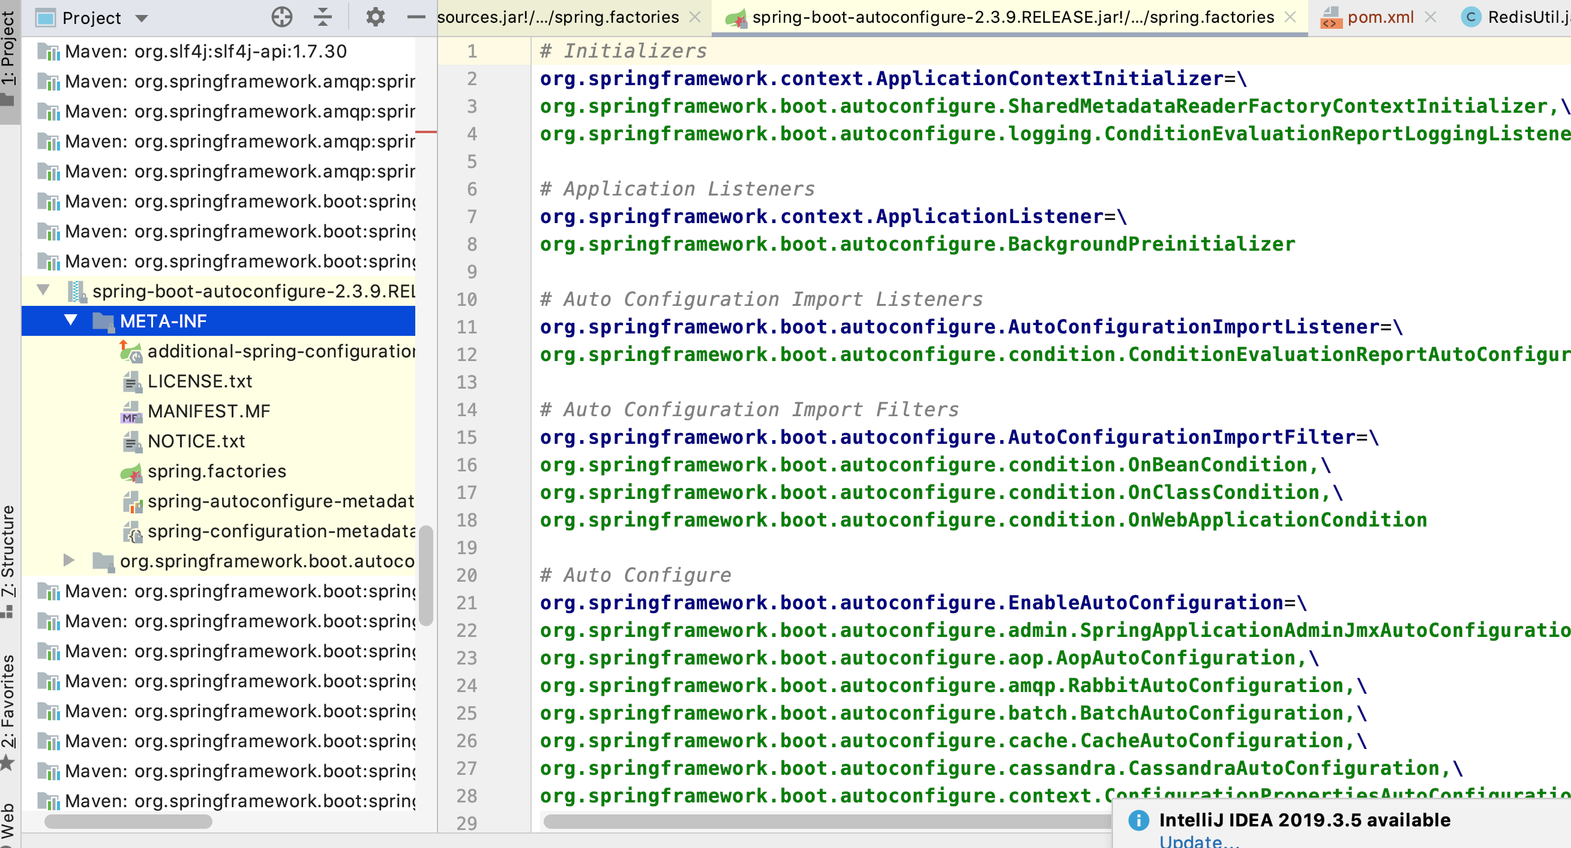Click the '# Initializers' comment line
This screenshot has height=848, width=1571.
point(623,51)
